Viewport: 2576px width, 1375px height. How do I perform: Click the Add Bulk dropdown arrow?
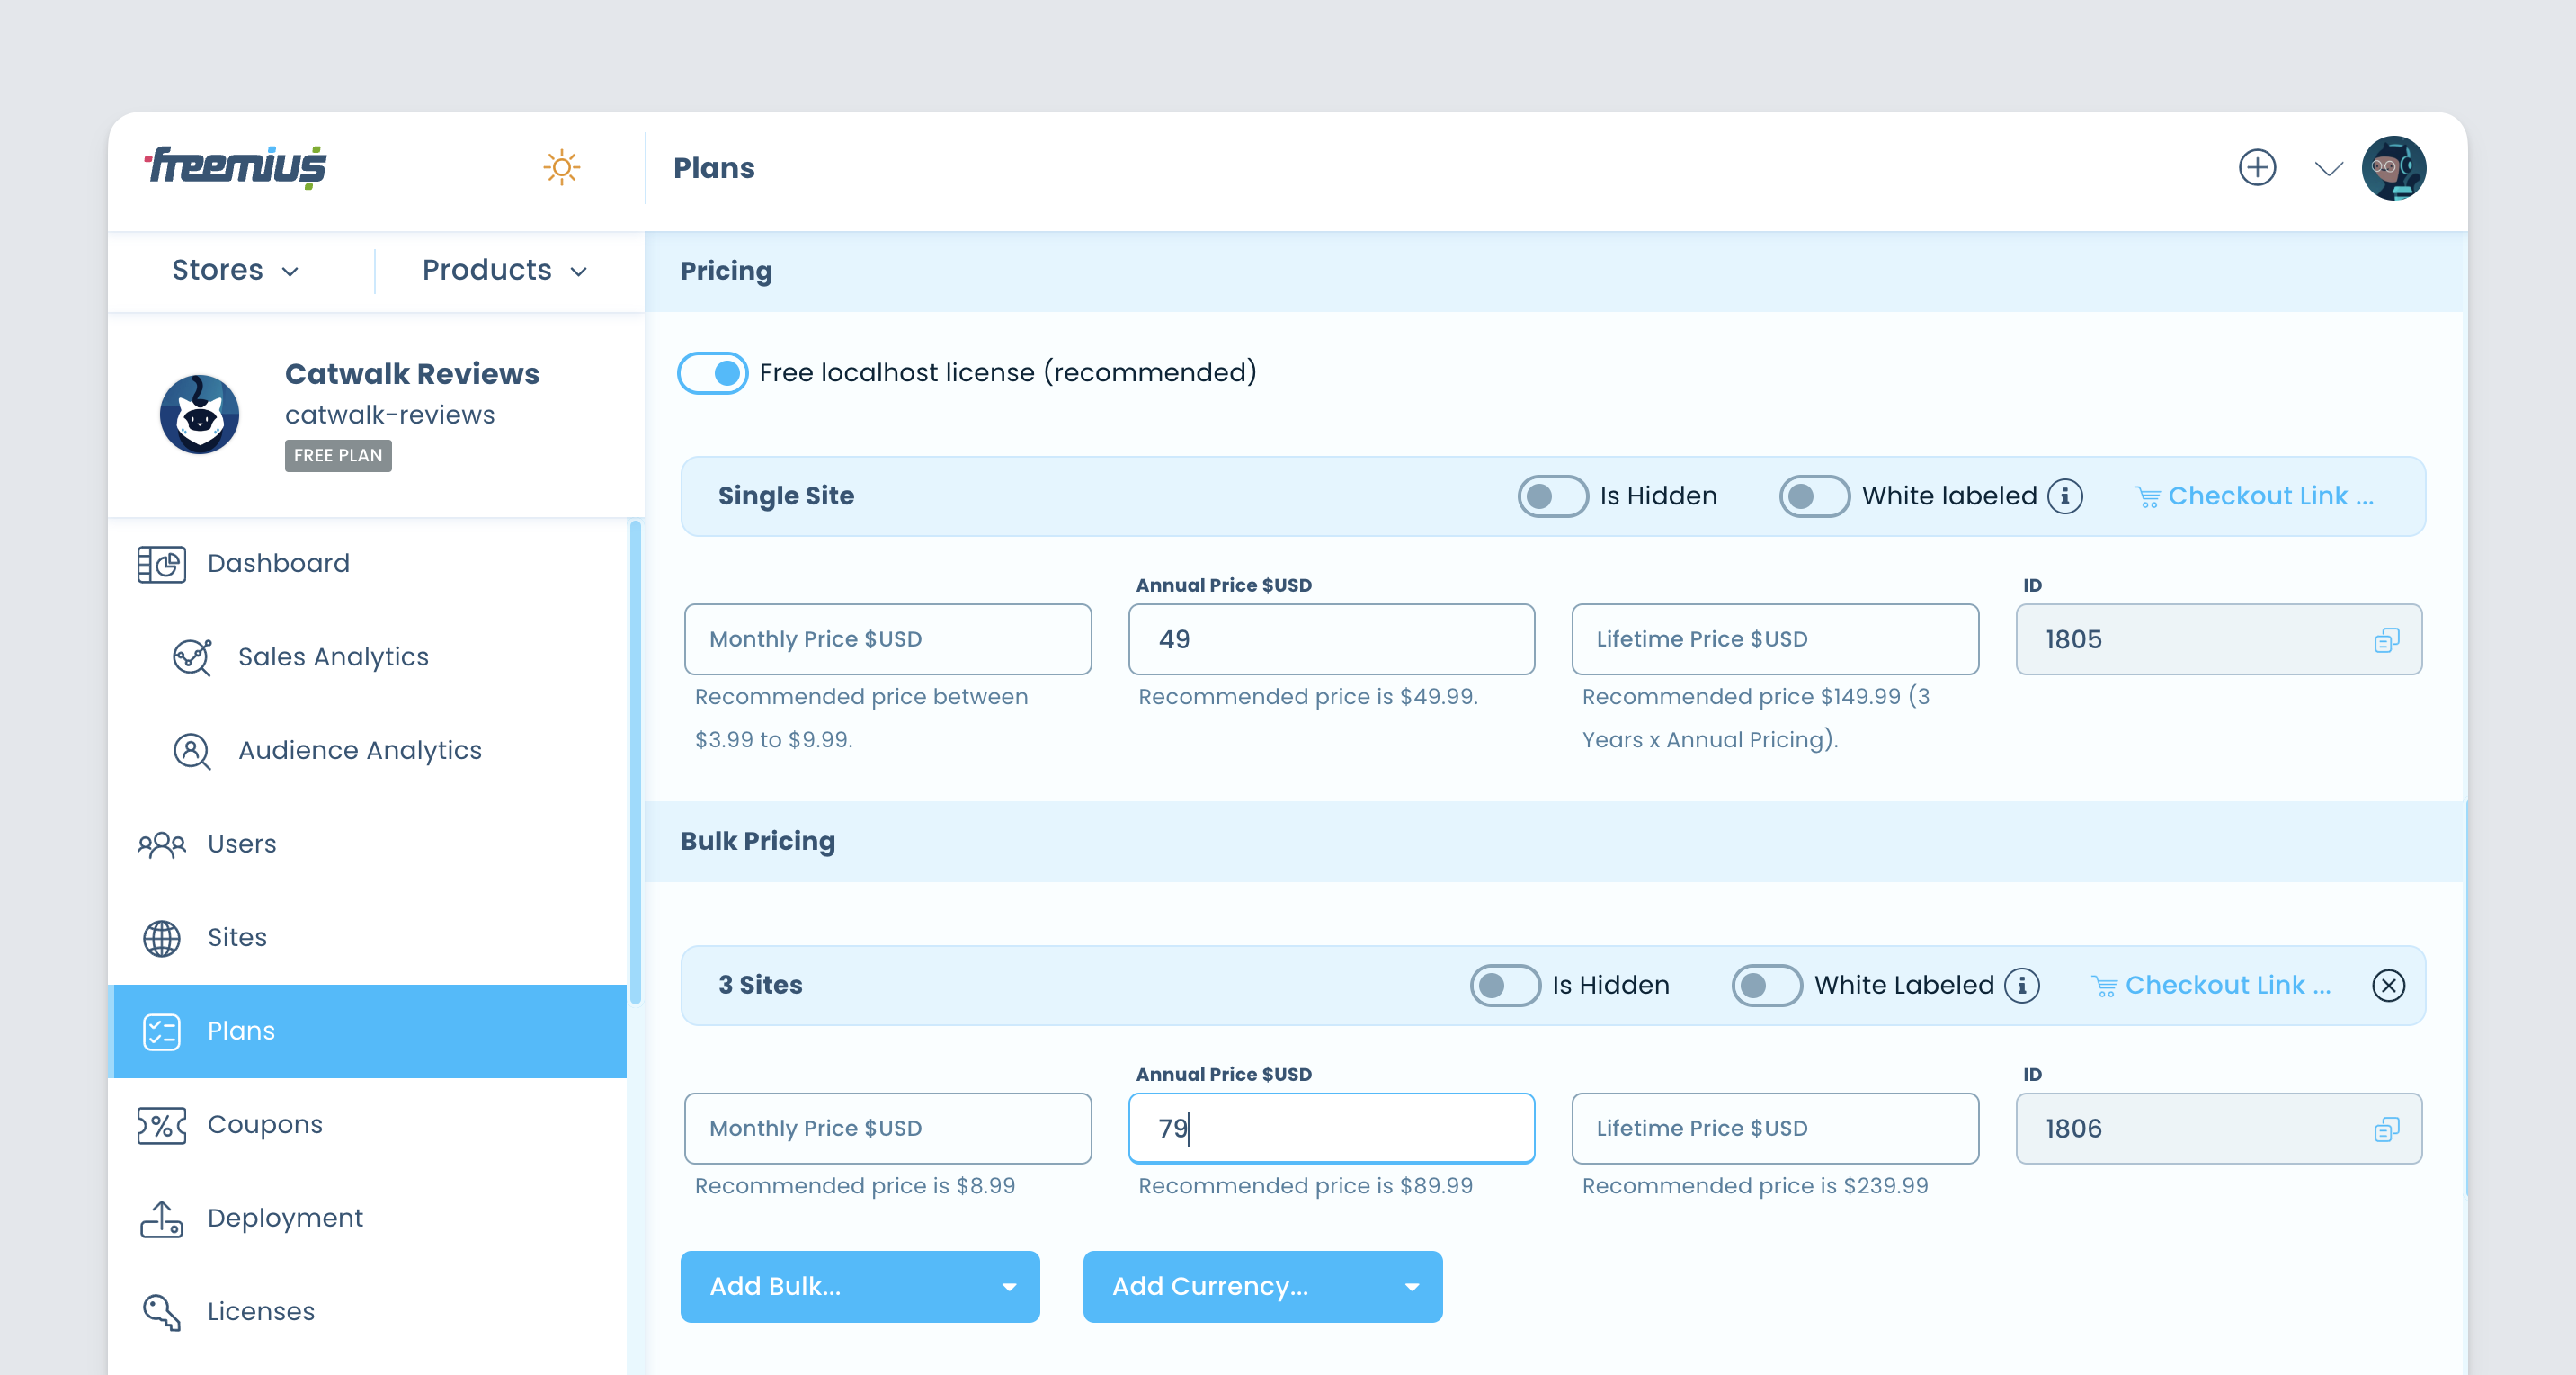tap(1007, 1286)
